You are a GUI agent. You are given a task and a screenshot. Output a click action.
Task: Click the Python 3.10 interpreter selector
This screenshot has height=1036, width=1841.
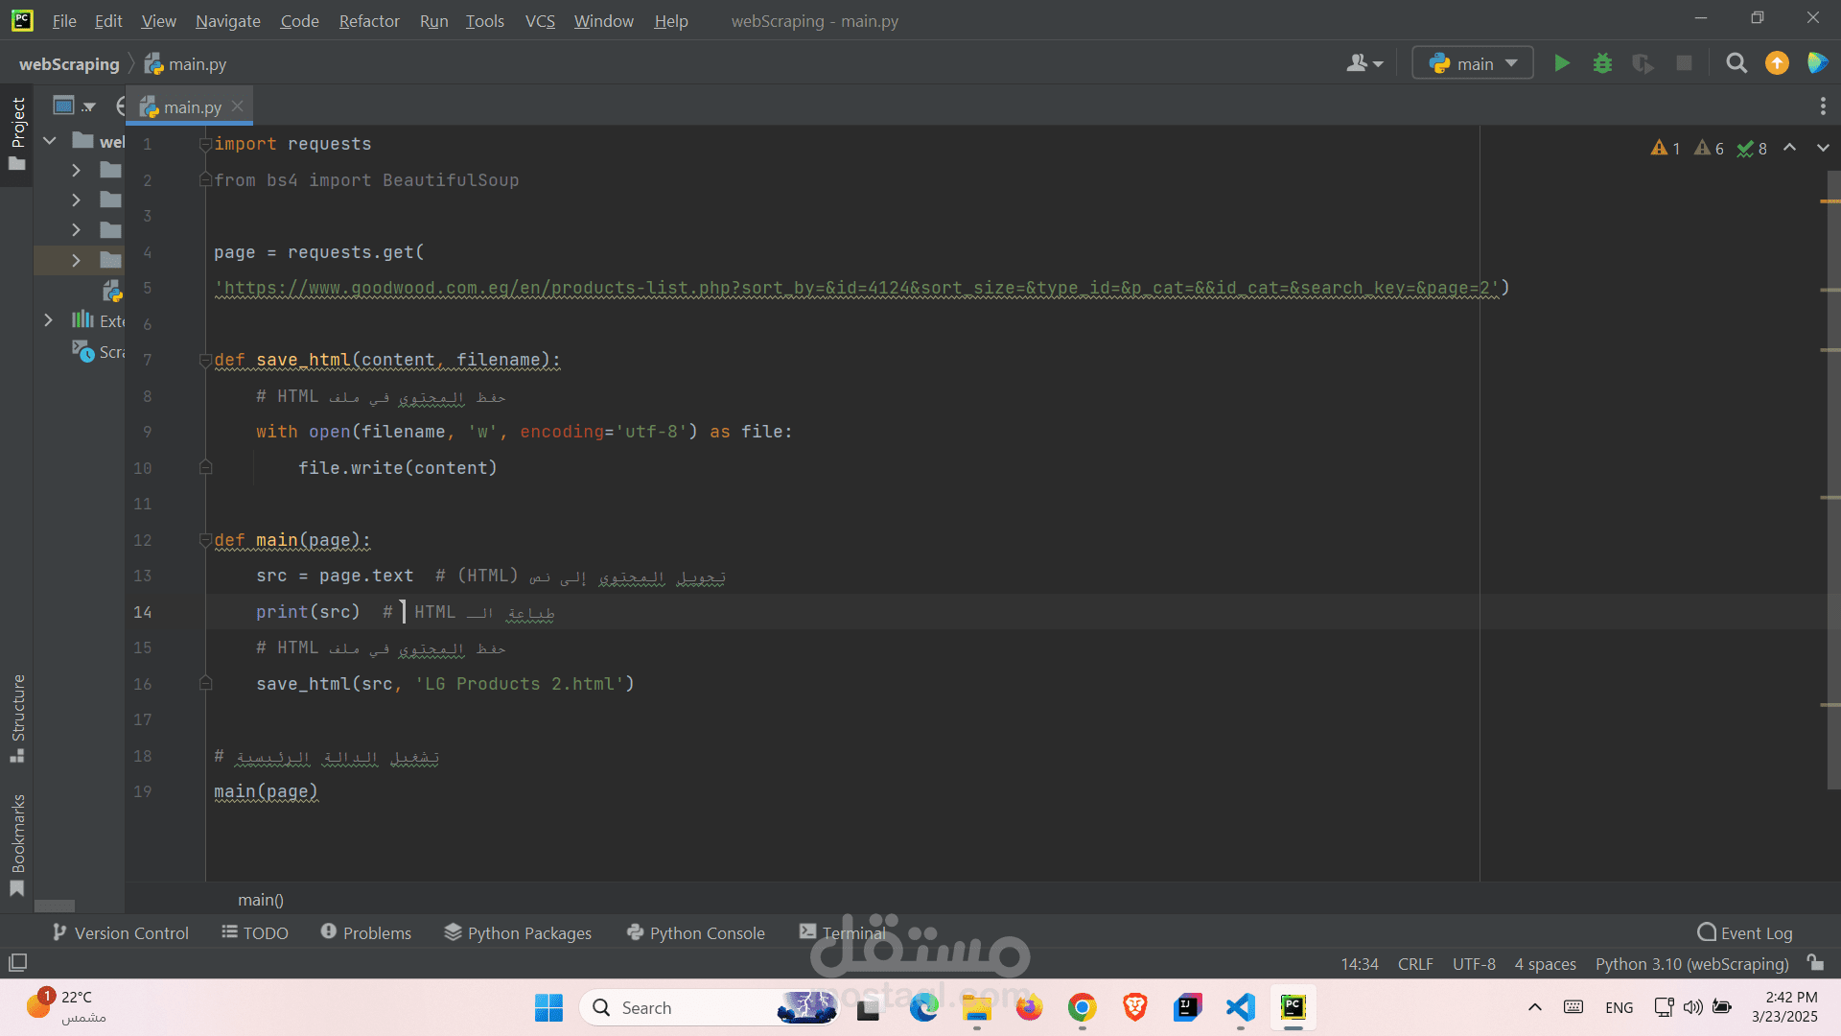(1691, 963)
